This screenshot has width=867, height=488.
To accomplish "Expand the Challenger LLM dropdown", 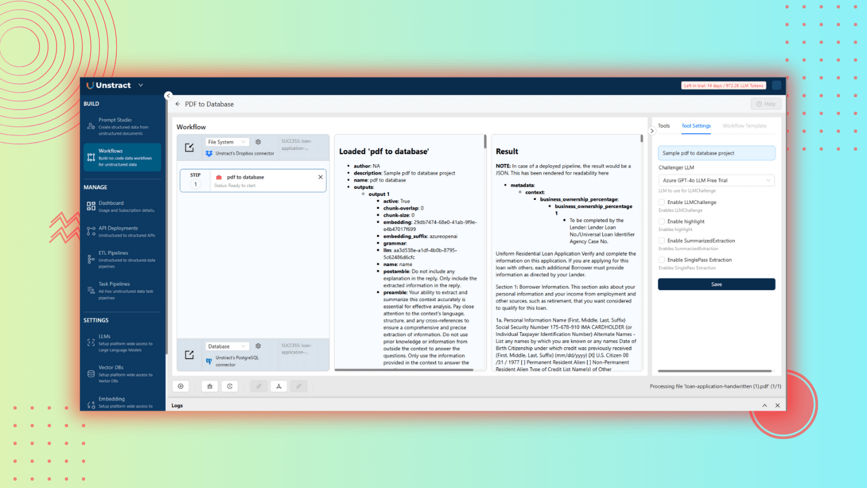I will pyautogui.click(x=716, y=181).
